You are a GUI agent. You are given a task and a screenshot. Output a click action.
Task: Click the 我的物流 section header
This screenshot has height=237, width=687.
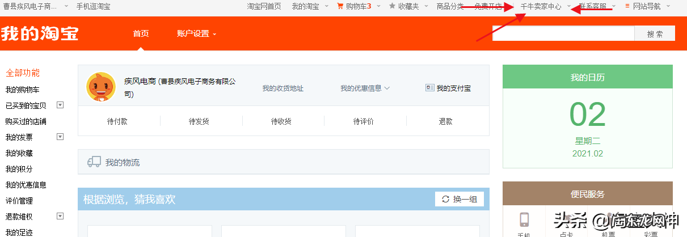283,162
